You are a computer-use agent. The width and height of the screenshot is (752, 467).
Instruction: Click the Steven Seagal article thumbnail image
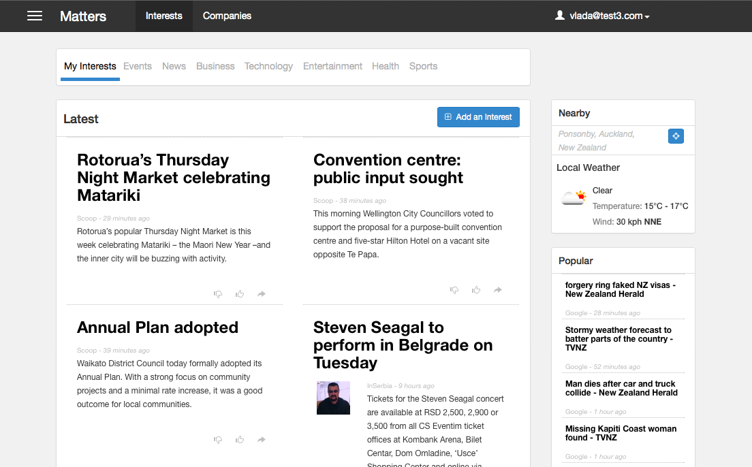pos(333,398)
